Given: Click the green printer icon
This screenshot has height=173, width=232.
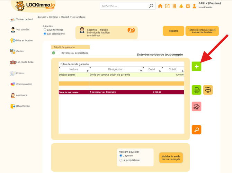Looking at the screenshot, I should 196,90.
